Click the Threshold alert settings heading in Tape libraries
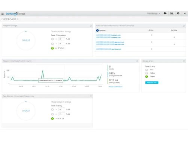This screenshot has width=188, height=141. click(61, 102)
